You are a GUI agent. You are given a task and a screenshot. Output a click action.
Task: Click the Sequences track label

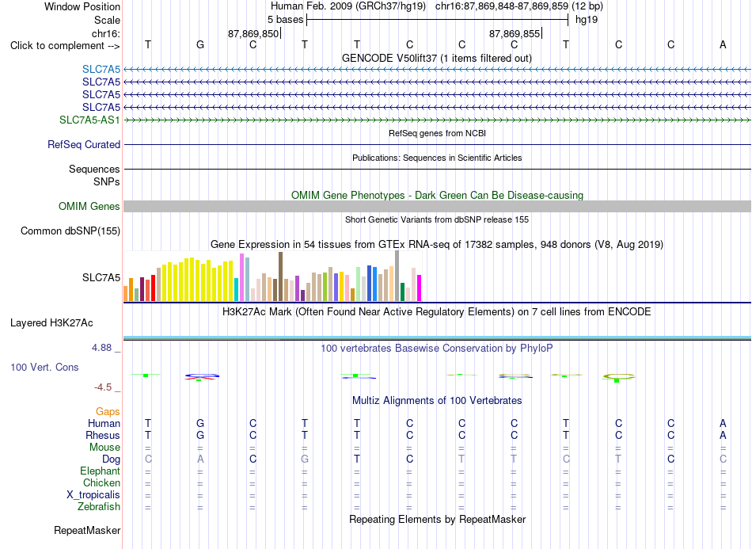94,169
